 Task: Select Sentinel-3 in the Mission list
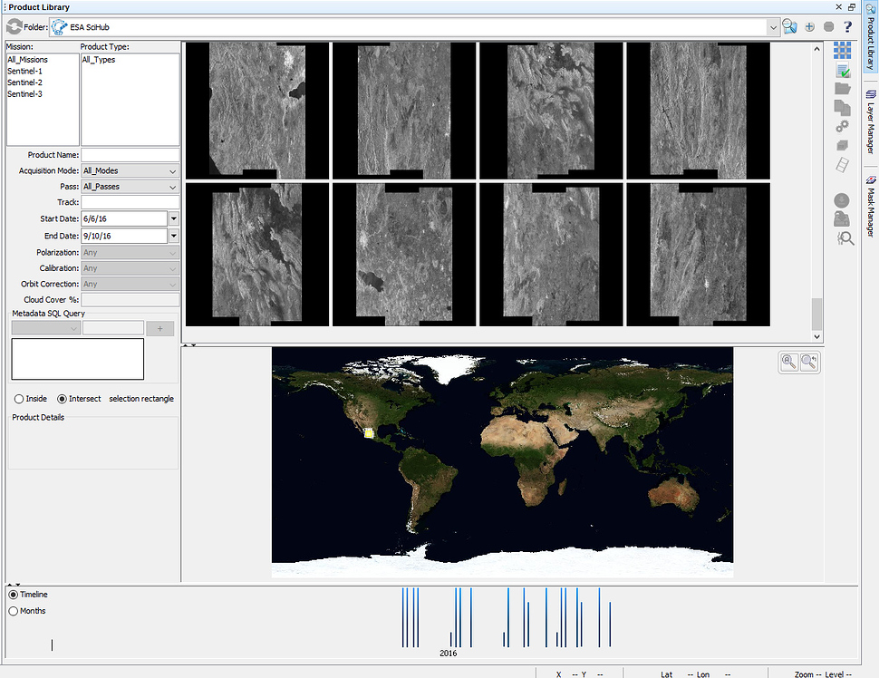[24, 94]
